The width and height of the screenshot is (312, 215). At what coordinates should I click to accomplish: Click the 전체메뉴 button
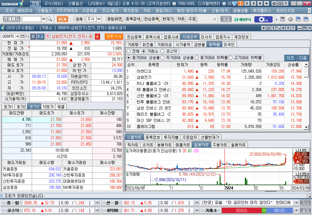[12, 19]
